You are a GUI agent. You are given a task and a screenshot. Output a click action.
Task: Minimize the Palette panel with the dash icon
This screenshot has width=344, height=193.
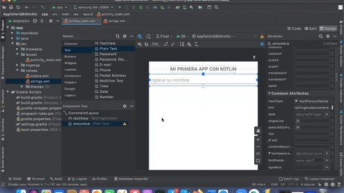click(x=132, y=36)
